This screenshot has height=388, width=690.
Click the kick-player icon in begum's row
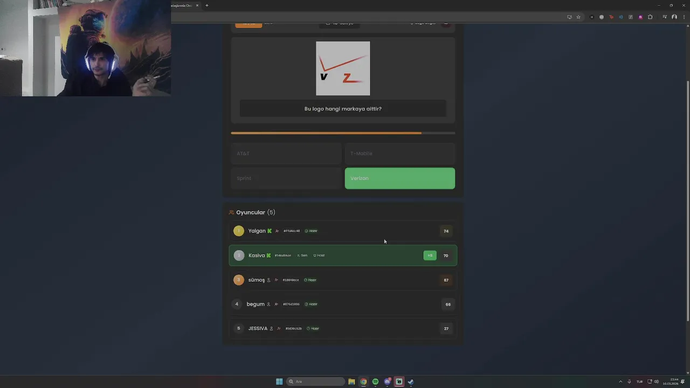pyautogui.click(x=276, y=304)
